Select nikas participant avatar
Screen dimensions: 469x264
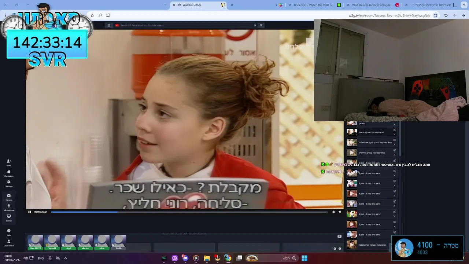pos(102,242)
